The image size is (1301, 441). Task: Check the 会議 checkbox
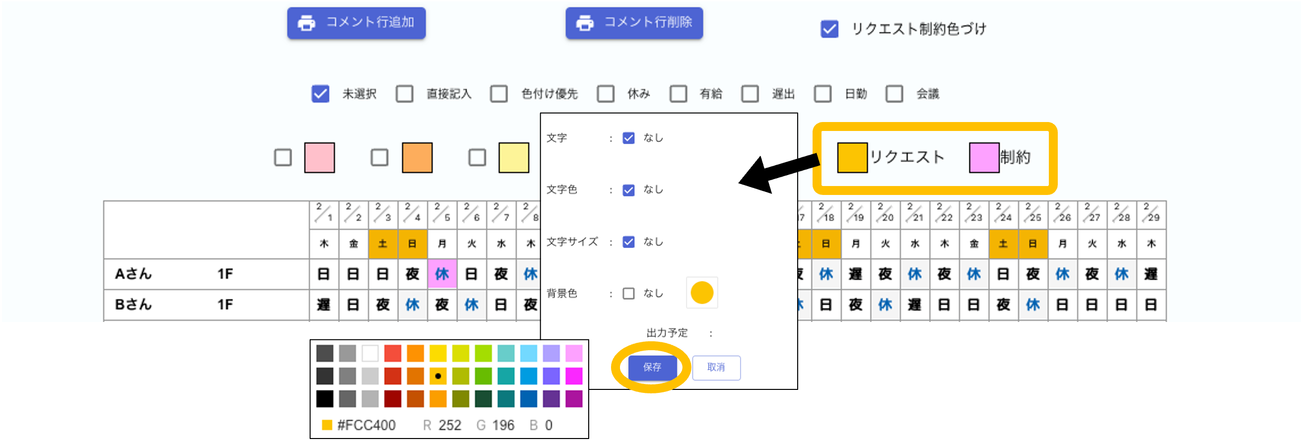[x=894, y=94]
